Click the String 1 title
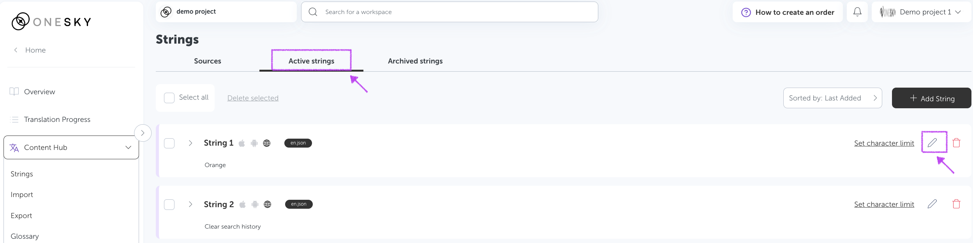973x243 pixels. pos(219,143)
